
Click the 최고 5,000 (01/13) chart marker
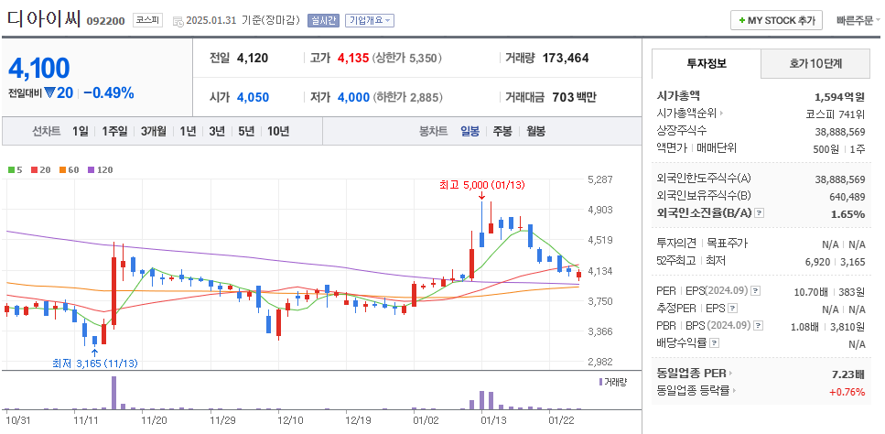click(484, 185)
